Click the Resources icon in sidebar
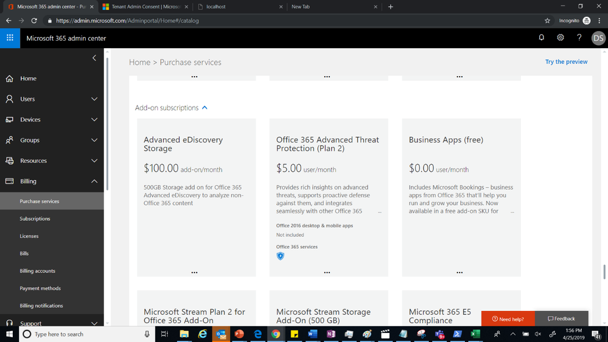The width and height of the screenshot is (608, 342). pos(10,161)
